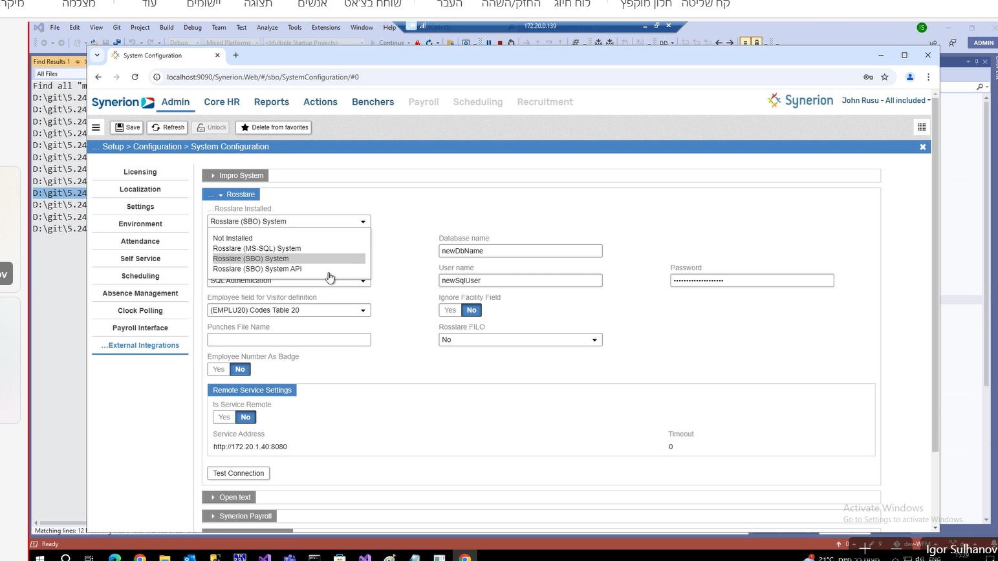Pause debugging in Visual Studio toolbar

(489, 43)
